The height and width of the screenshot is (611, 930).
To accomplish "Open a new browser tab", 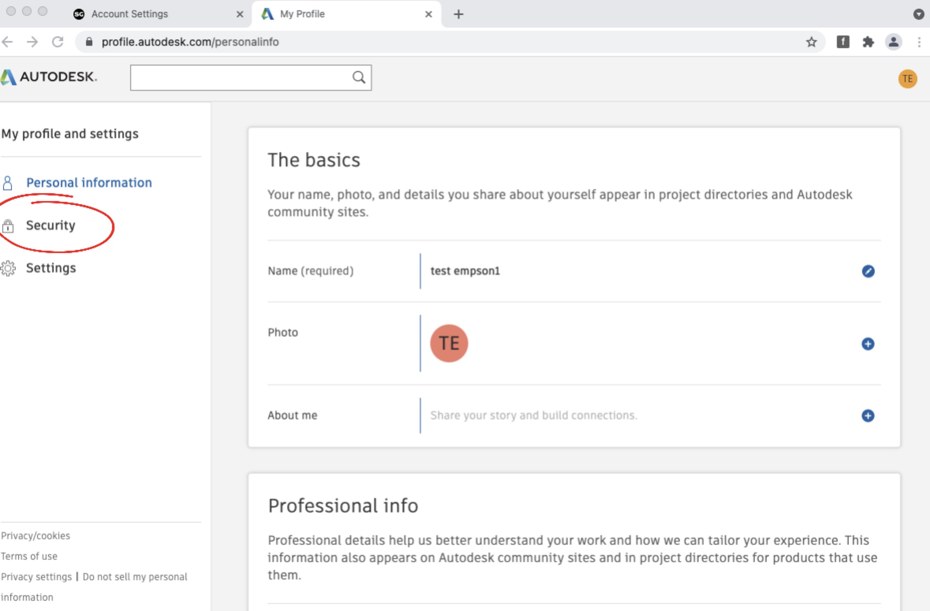I will (458, 15).
